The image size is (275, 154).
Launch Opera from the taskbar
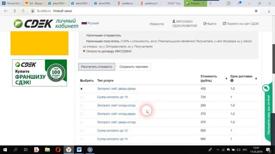[x=58, y=150]
